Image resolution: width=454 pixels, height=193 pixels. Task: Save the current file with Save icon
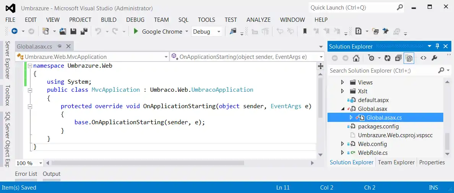(x=73, y=31)
